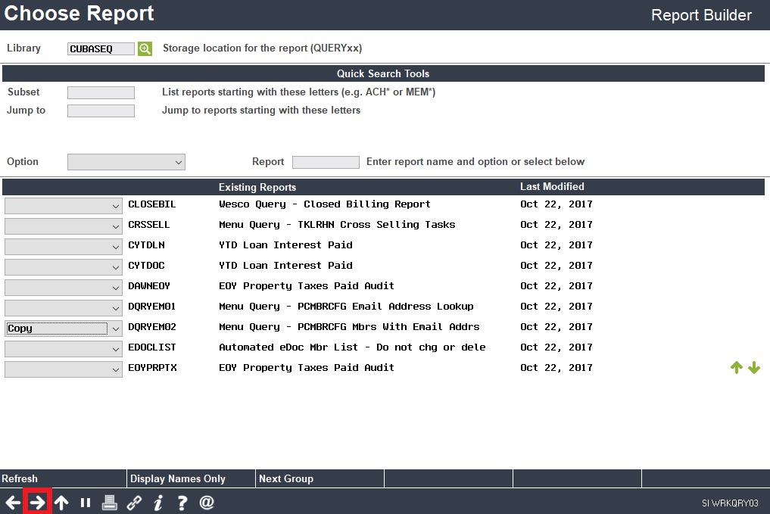The width and height of the screenshot is (770, 514).
Task: Click the @ symbol icon
Action: coord(207,502)
